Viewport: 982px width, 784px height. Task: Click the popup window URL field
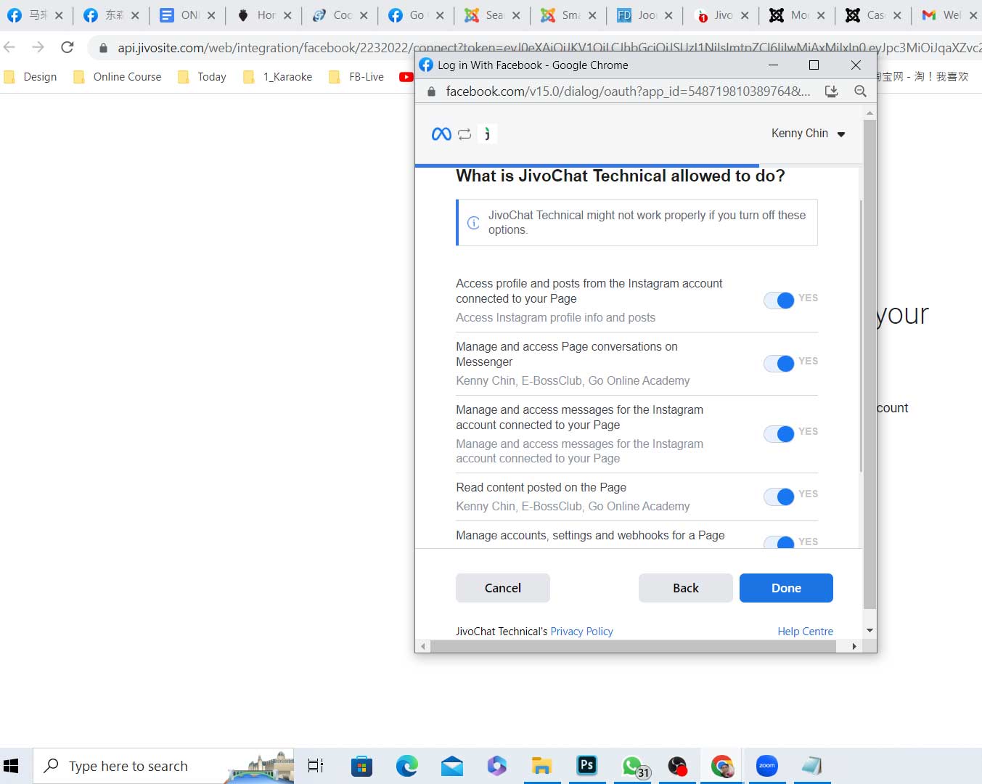pos(628,91)
